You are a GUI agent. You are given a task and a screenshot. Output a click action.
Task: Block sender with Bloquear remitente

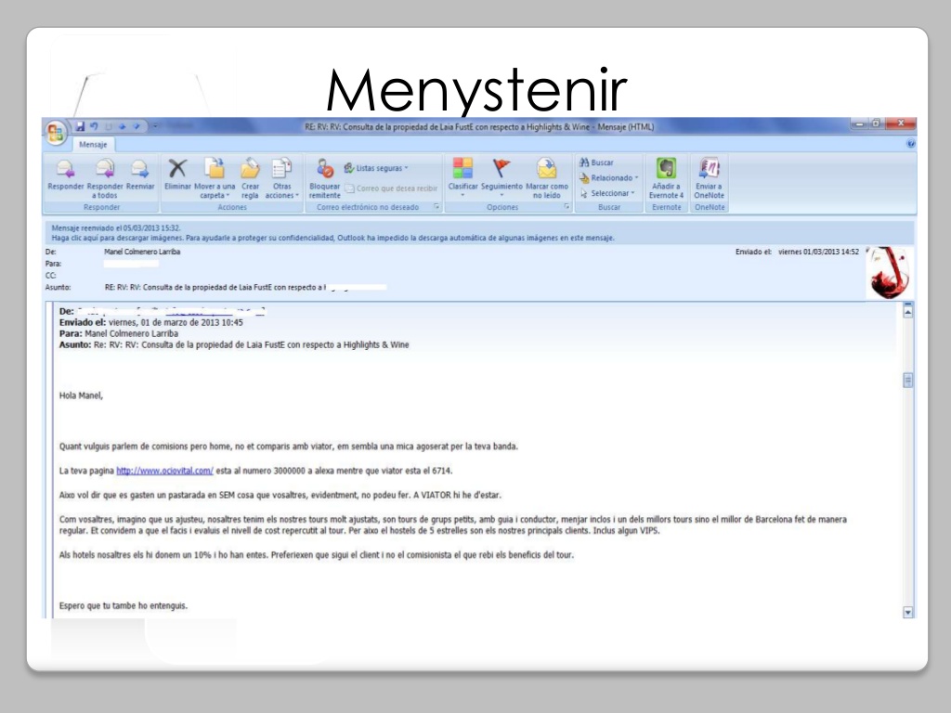pos(324,178)
